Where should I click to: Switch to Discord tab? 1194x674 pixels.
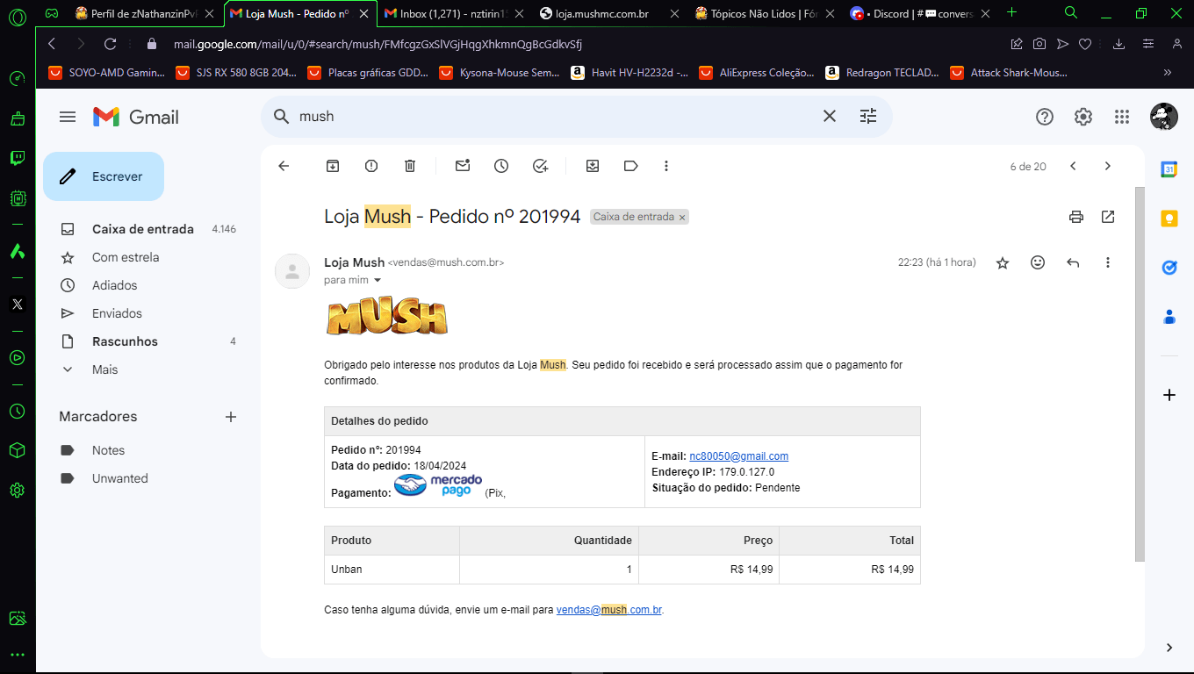pyautogui.click(x=919, y=13)
